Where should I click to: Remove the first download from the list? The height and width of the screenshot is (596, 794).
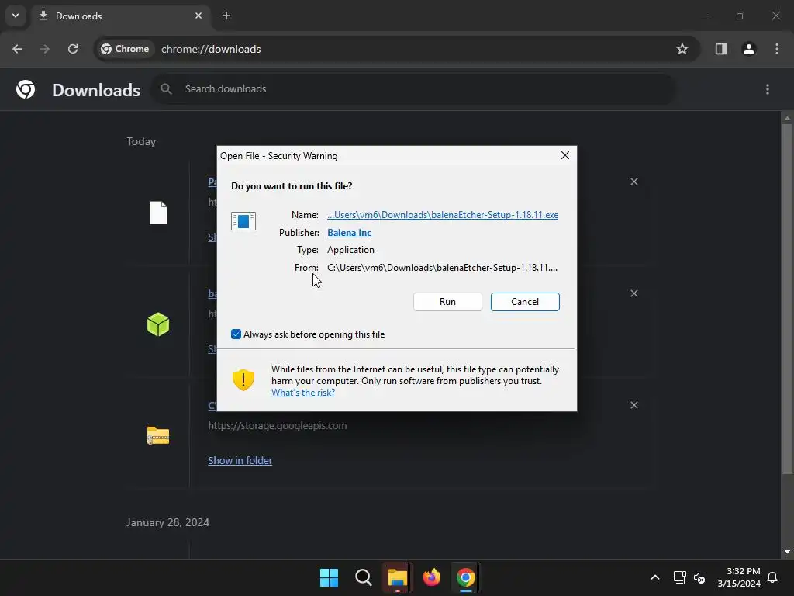pyautogui.click(x=634, y=182)
